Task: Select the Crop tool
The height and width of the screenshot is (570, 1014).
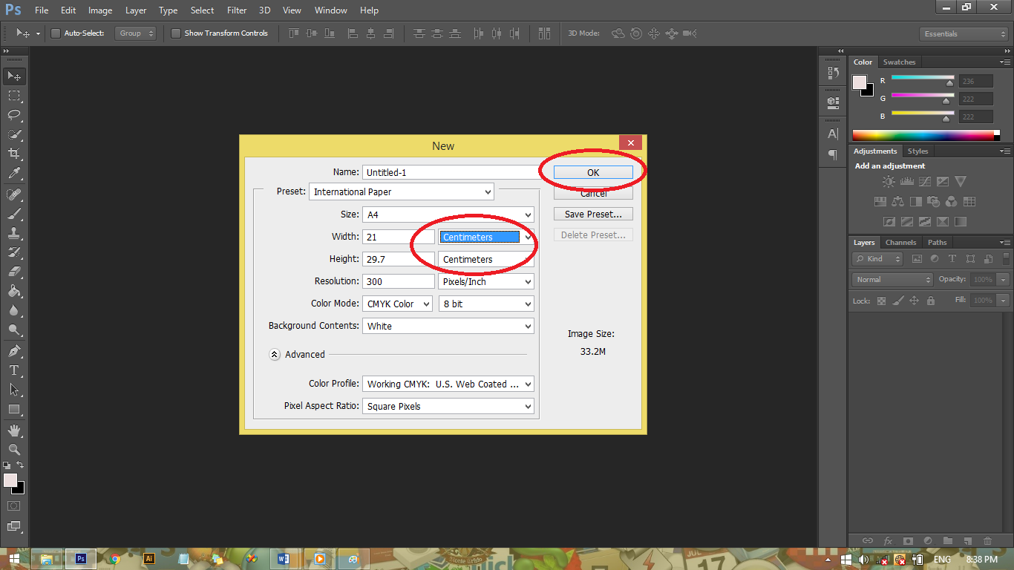Action: coord(14,154)
